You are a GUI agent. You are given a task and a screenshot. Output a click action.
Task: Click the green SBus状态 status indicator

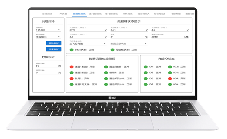[72, 50]
